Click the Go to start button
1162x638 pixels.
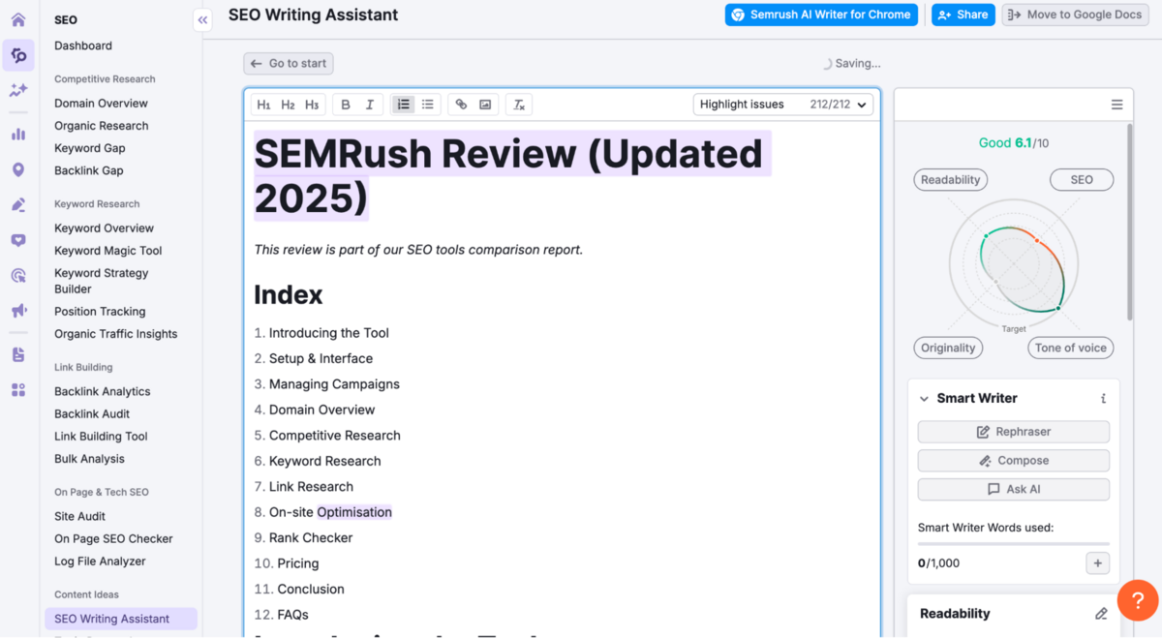[289, 63]
